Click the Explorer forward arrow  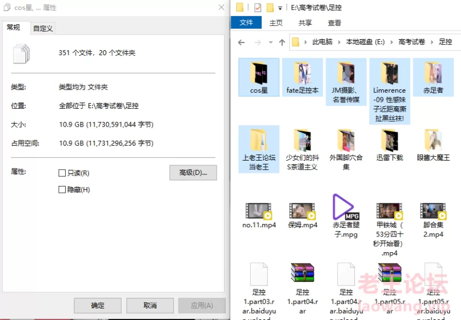coord(258,43)
